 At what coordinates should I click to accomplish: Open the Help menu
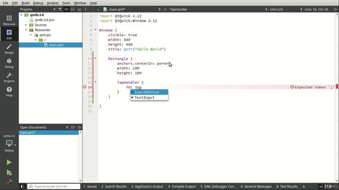[93, 3]
